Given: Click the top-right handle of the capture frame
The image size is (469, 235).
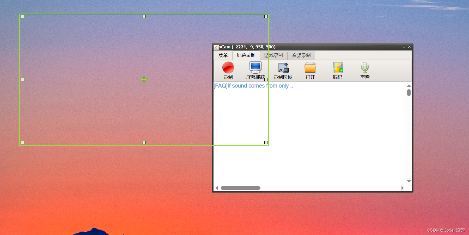Looking at the screenshot, I should point(266,17).
